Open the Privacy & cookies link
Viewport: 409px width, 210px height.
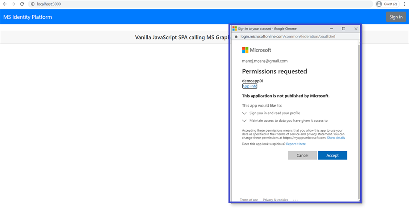click(275, 200)
